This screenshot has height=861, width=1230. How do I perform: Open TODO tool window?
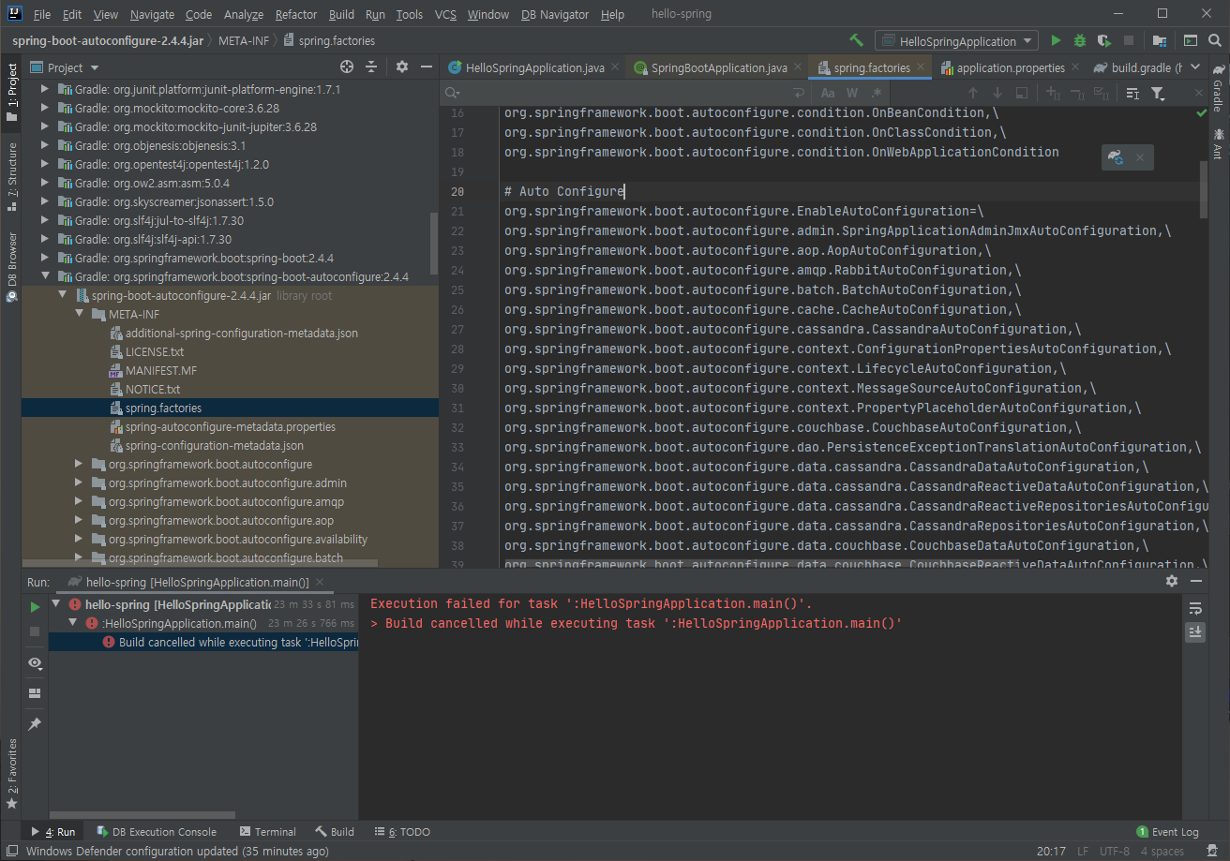point(402,831)
